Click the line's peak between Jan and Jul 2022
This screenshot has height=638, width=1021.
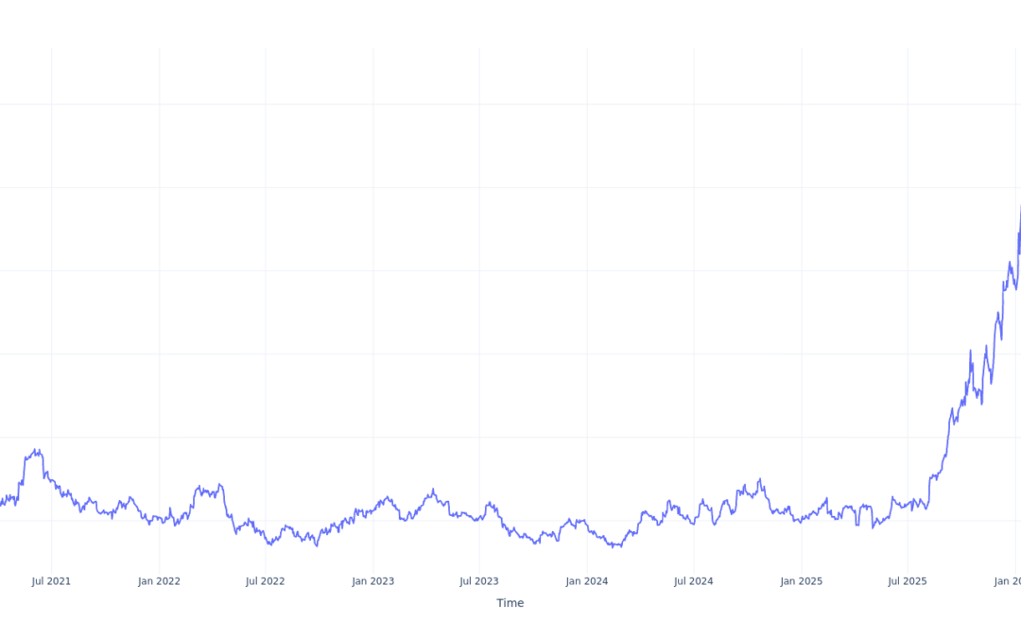[x=220, y=485]
